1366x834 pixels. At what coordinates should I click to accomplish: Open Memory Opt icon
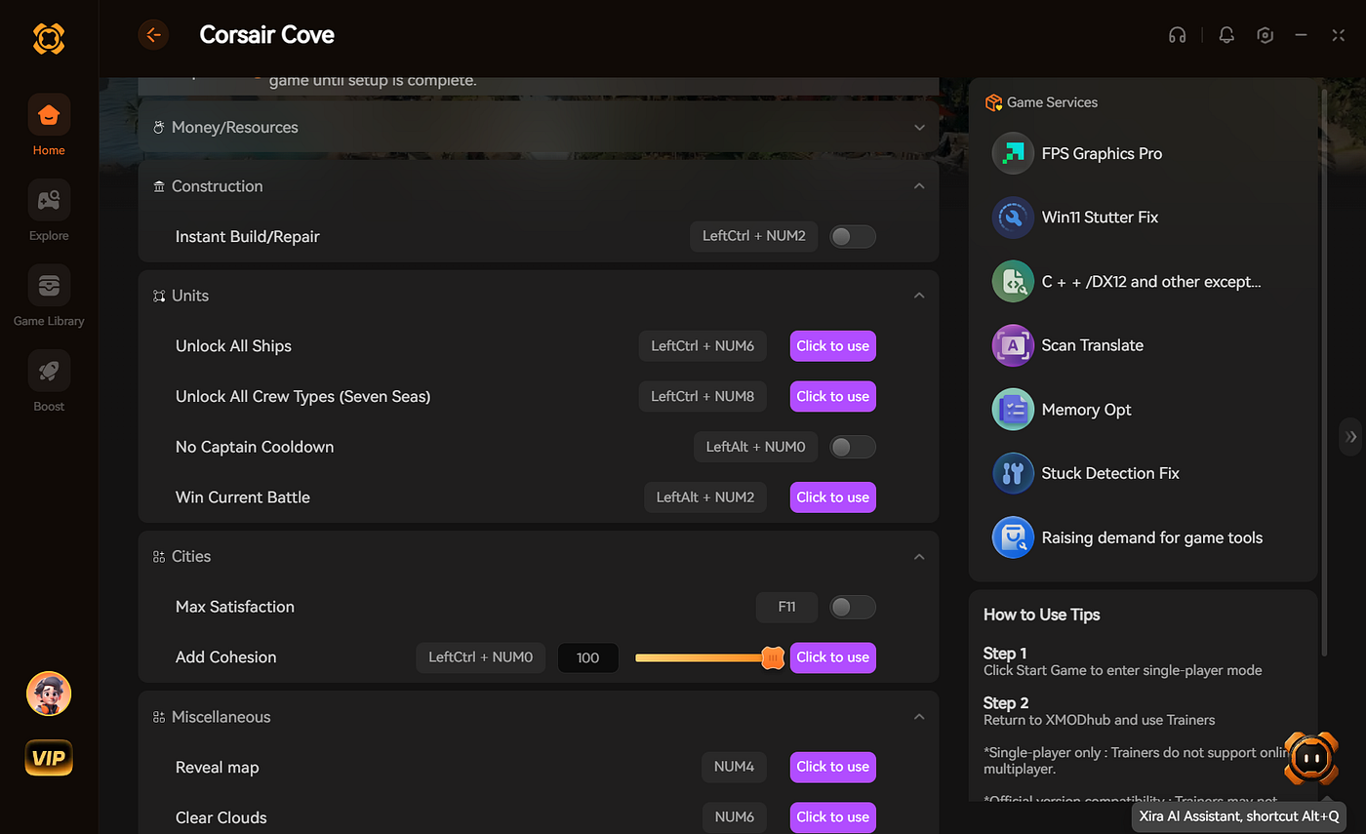1013,410
